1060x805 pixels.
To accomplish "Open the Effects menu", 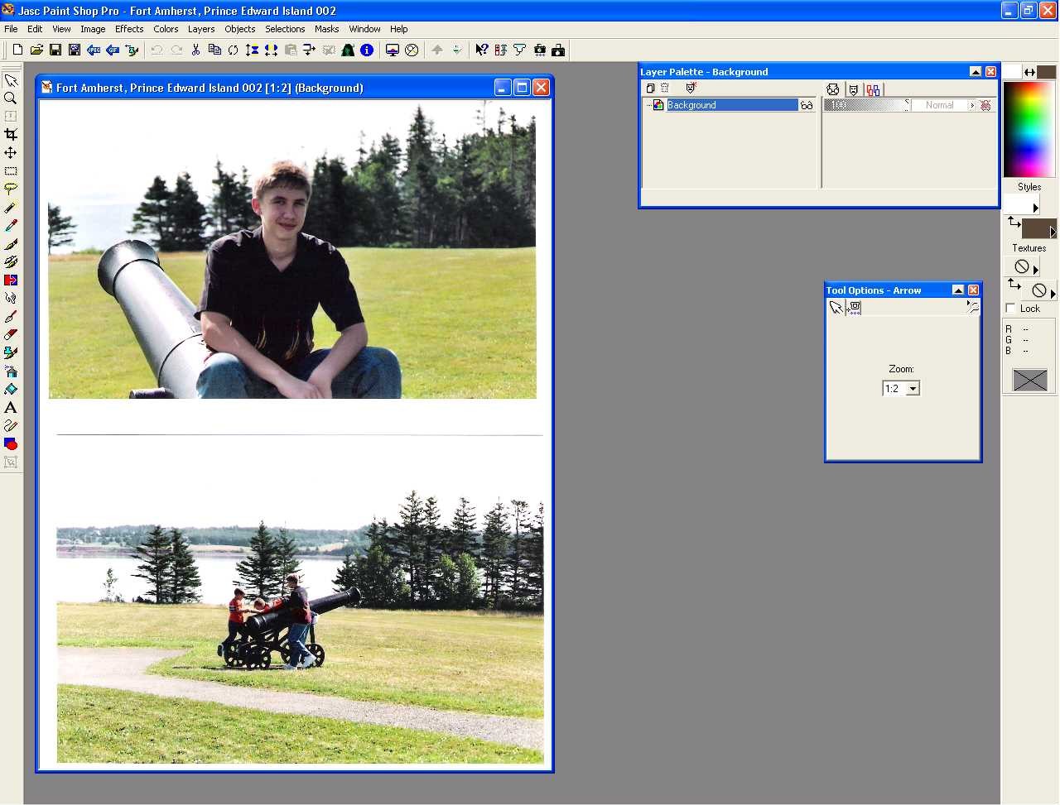I will click(129, 29).
